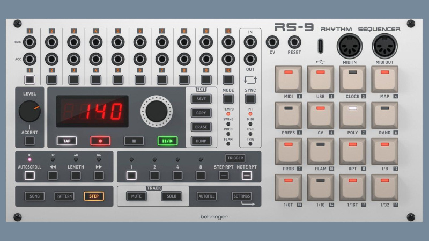Select repeat value button 1
The image size is (429, 241).
(x=131, y=176)
